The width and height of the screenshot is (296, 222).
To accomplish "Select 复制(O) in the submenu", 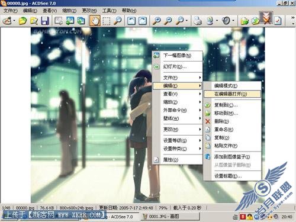I will [232, 137].
